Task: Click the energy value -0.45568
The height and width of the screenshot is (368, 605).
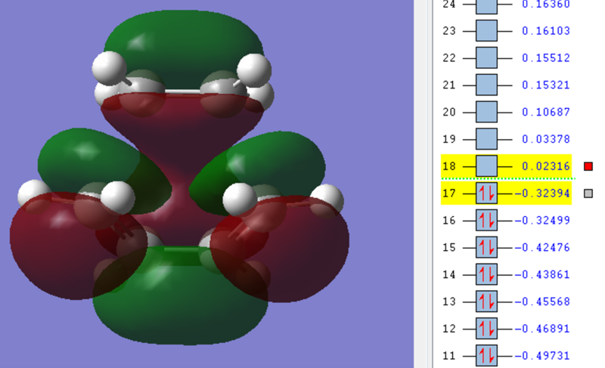Action: click(x=542, y=302)
